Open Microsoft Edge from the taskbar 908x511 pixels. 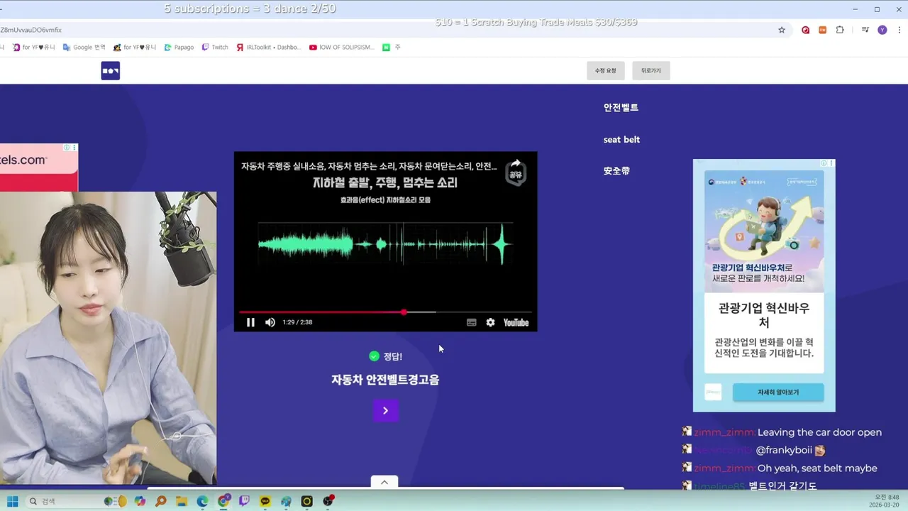pyautogui.click(x=202, y=501)
